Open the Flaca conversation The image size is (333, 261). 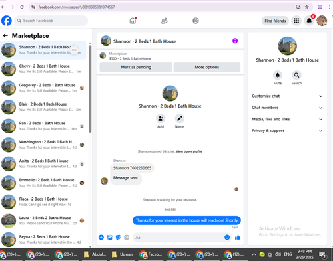click(43, 202)
